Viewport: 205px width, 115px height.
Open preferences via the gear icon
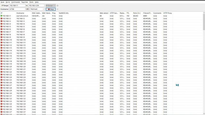(58, 6)
